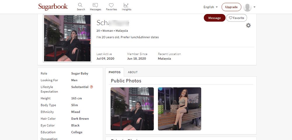Select the 'Prefer lunch&dinner dates' bio text

(x=140, y=37)
